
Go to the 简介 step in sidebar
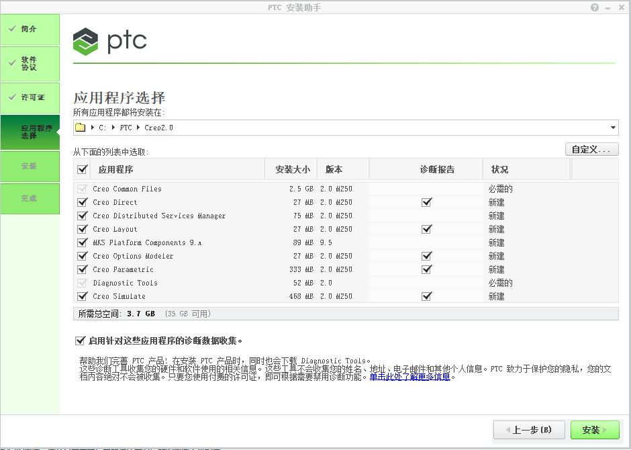30,30
